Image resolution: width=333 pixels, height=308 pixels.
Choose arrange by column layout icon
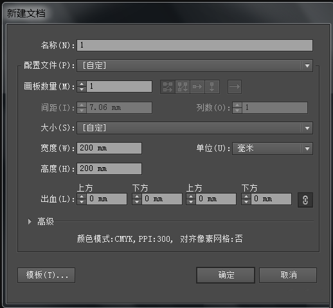tap(212, 87)
